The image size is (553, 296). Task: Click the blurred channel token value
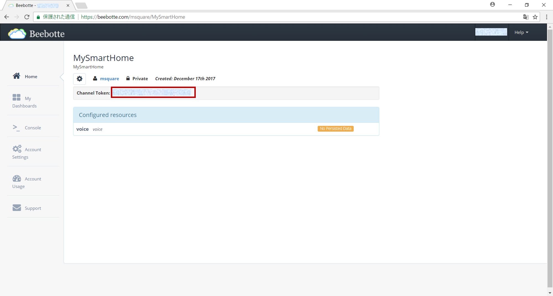click(152, 92)
